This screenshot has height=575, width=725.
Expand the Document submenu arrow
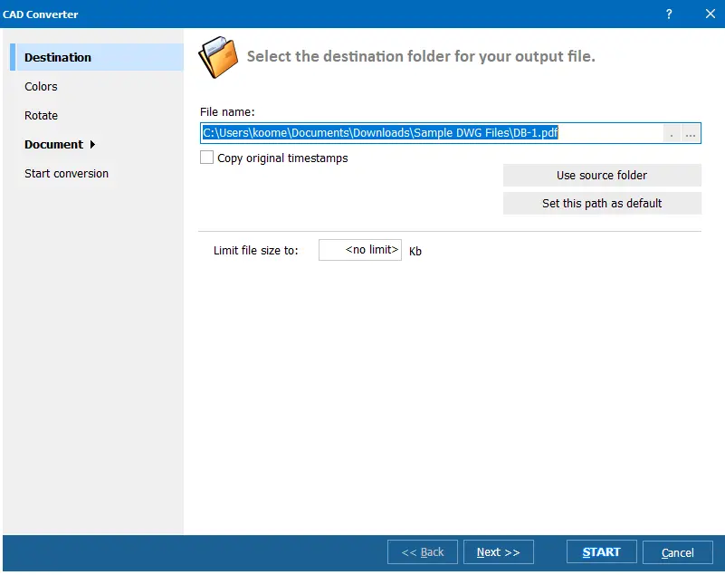coord(93,145)
